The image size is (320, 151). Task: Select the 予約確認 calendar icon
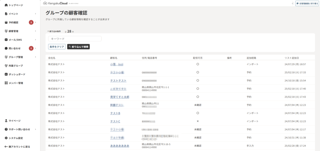point(6,22)
